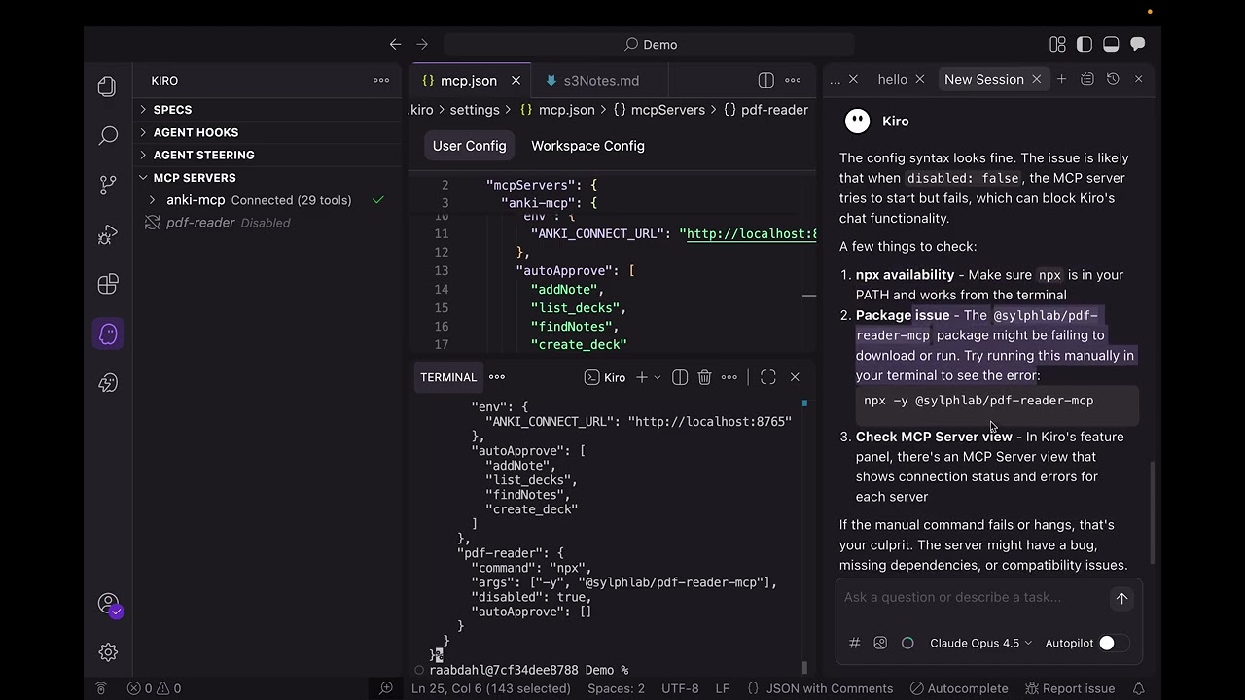The height and width of the screenshot is (700, 1245).
Task: Expand the SPECS section
Action: click(268, 110)
